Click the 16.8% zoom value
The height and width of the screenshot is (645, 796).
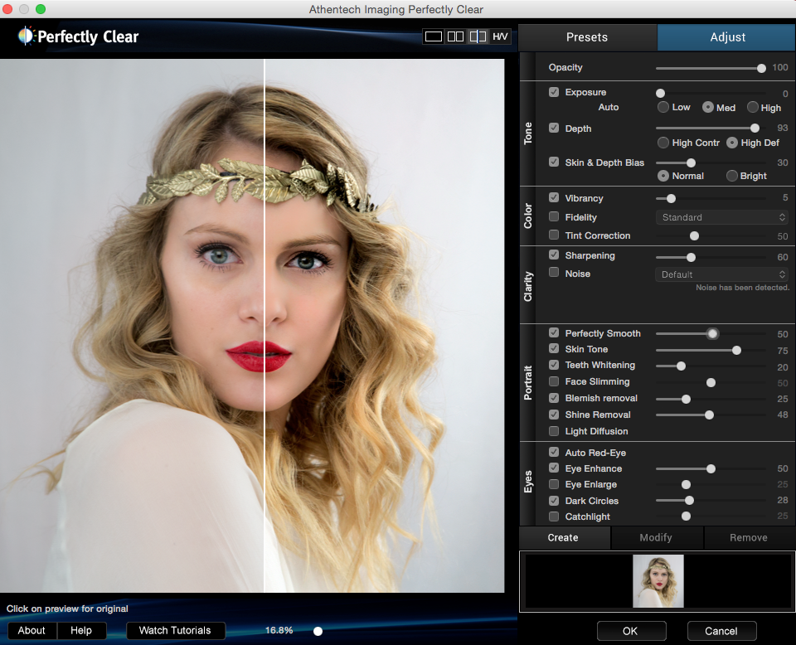(x=279, y=630)
